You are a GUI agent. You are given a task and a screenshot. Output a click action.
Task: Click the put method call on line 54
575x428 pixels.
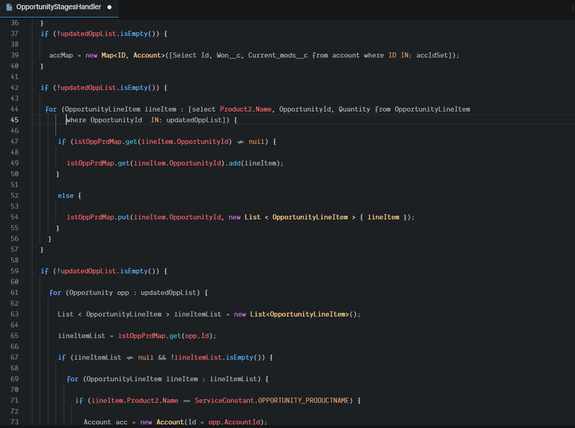point(124,217)
